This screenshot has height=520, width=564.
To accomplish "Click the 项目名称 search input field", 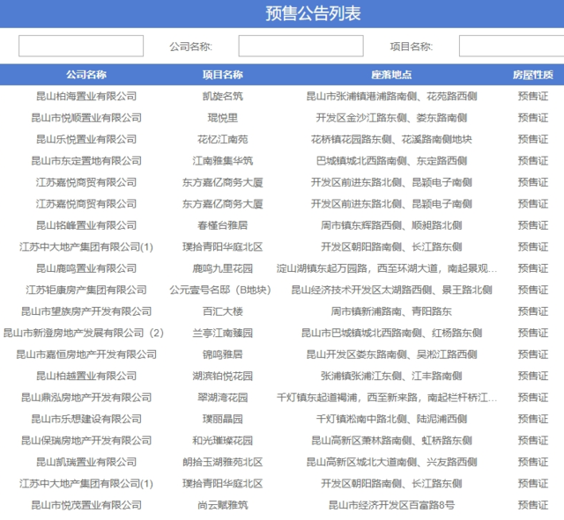I will click(511, 46).
